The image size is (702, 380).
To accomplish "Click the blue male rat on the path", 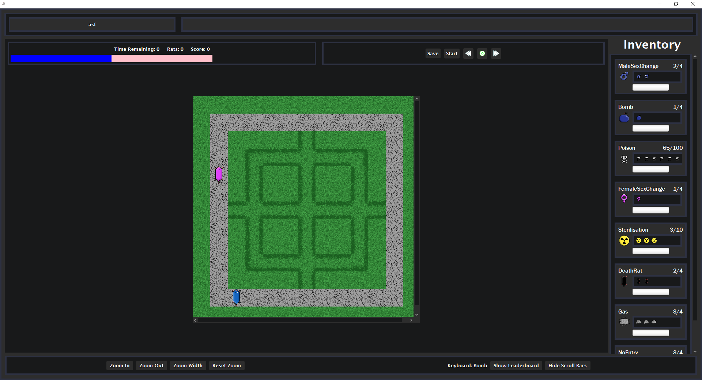I will click(x=236, y=297).
